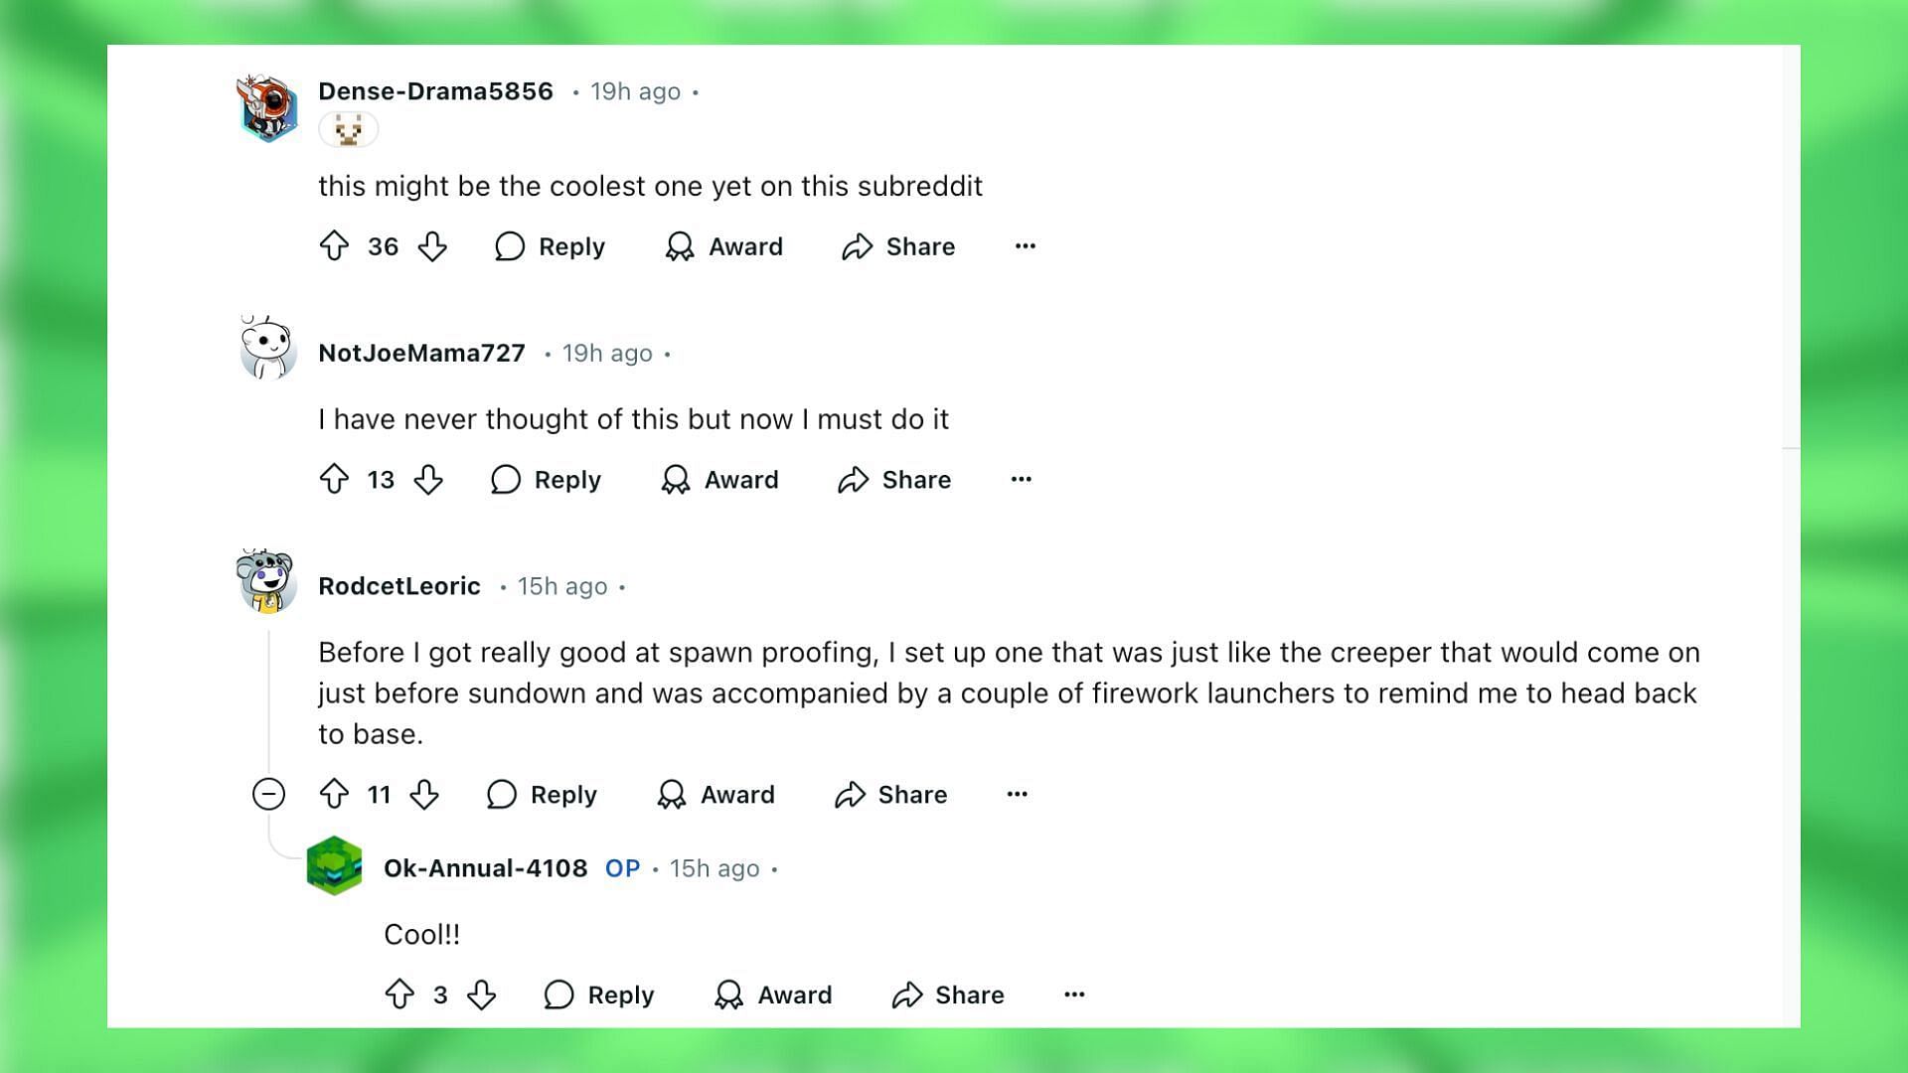Image resolution: width=1908 pixels, height=1073 pixels.
Task: Toggle downvote on Dense-Drama5856 comment
Action: (435, 246)
